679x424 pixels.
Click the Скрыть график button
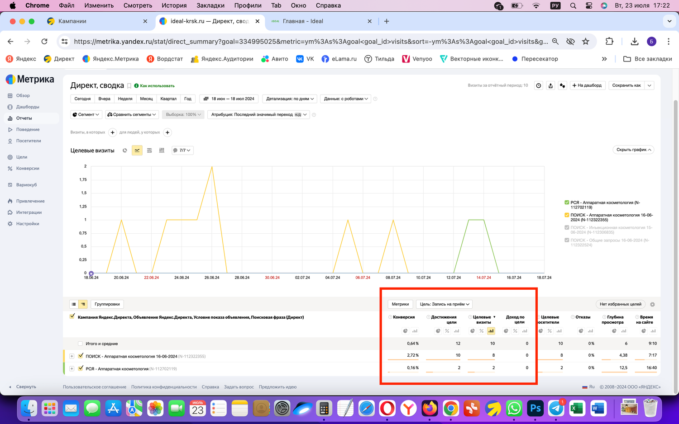633,150
